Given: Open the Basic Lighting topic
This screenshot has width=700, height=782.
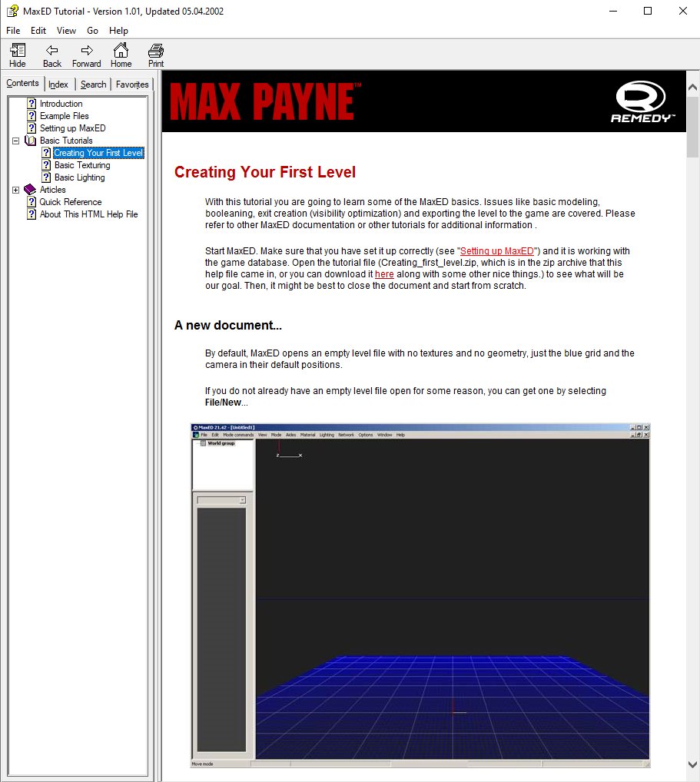Looking at the screenshot, I should point(80,177).
